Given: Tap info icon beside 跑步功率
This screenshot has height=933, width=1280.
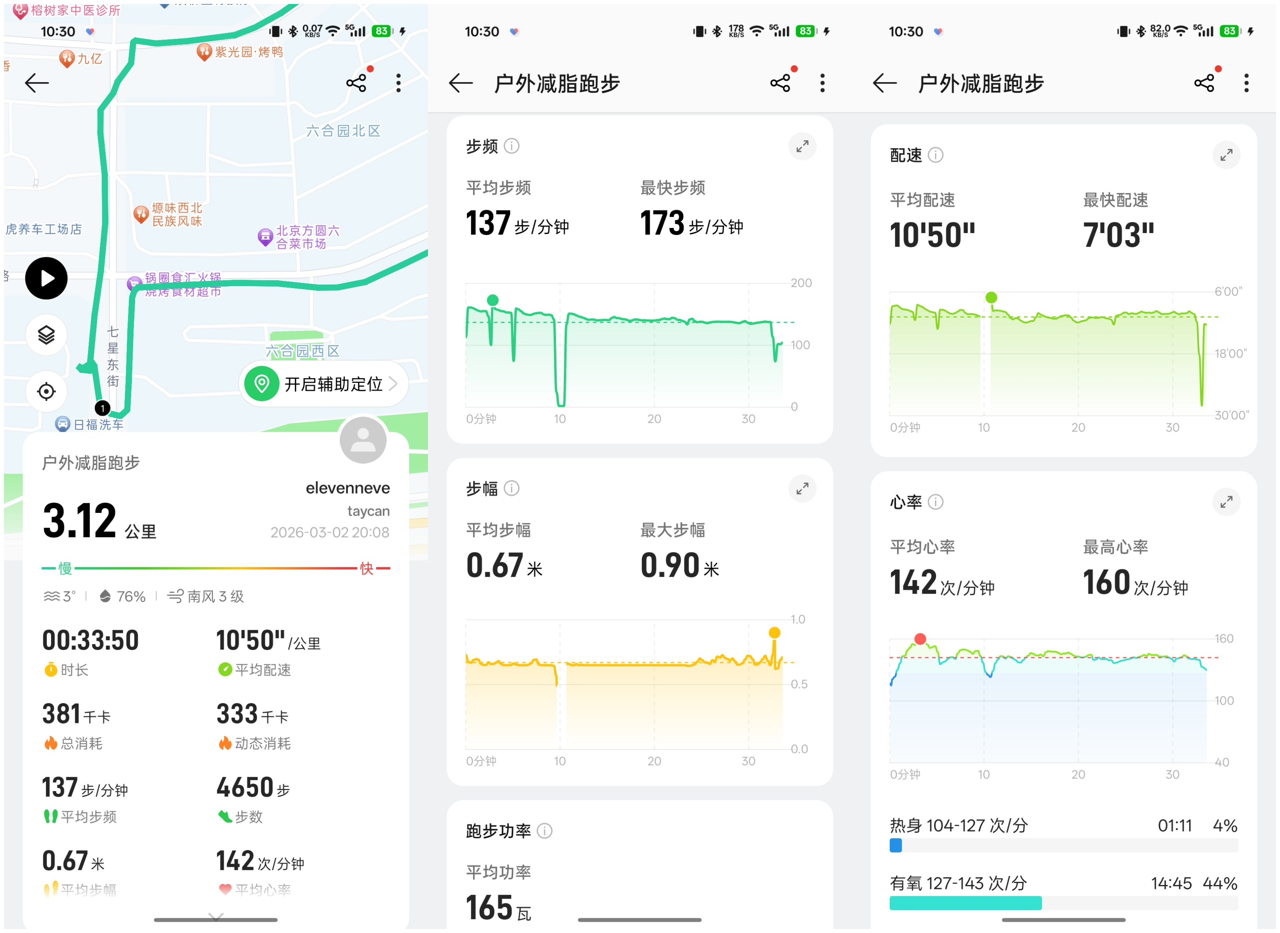Looking at the screenshot, I should coord(544,831).
